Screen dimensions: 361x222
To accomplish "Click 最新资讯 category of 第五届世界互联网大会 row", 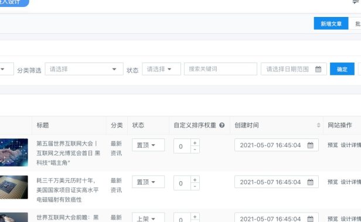I will pyautogui.click(x=116, y=148).
